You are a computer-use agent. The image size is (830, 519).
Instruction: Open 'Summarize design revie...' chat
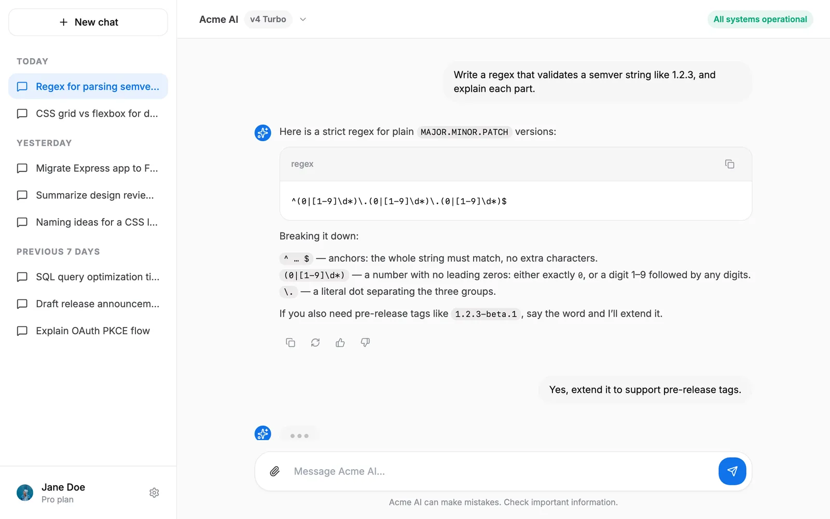88,195
